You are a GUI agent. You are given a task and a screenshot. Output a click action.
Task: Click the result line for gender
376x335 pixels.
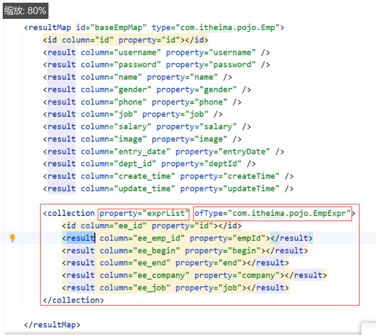[147, 90]
